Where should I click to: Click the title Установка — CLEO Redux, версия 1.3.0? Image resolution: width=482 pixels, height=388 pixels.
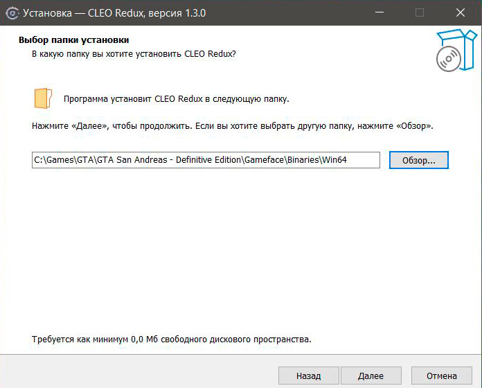pyautogui.click(x=114, y=13)
